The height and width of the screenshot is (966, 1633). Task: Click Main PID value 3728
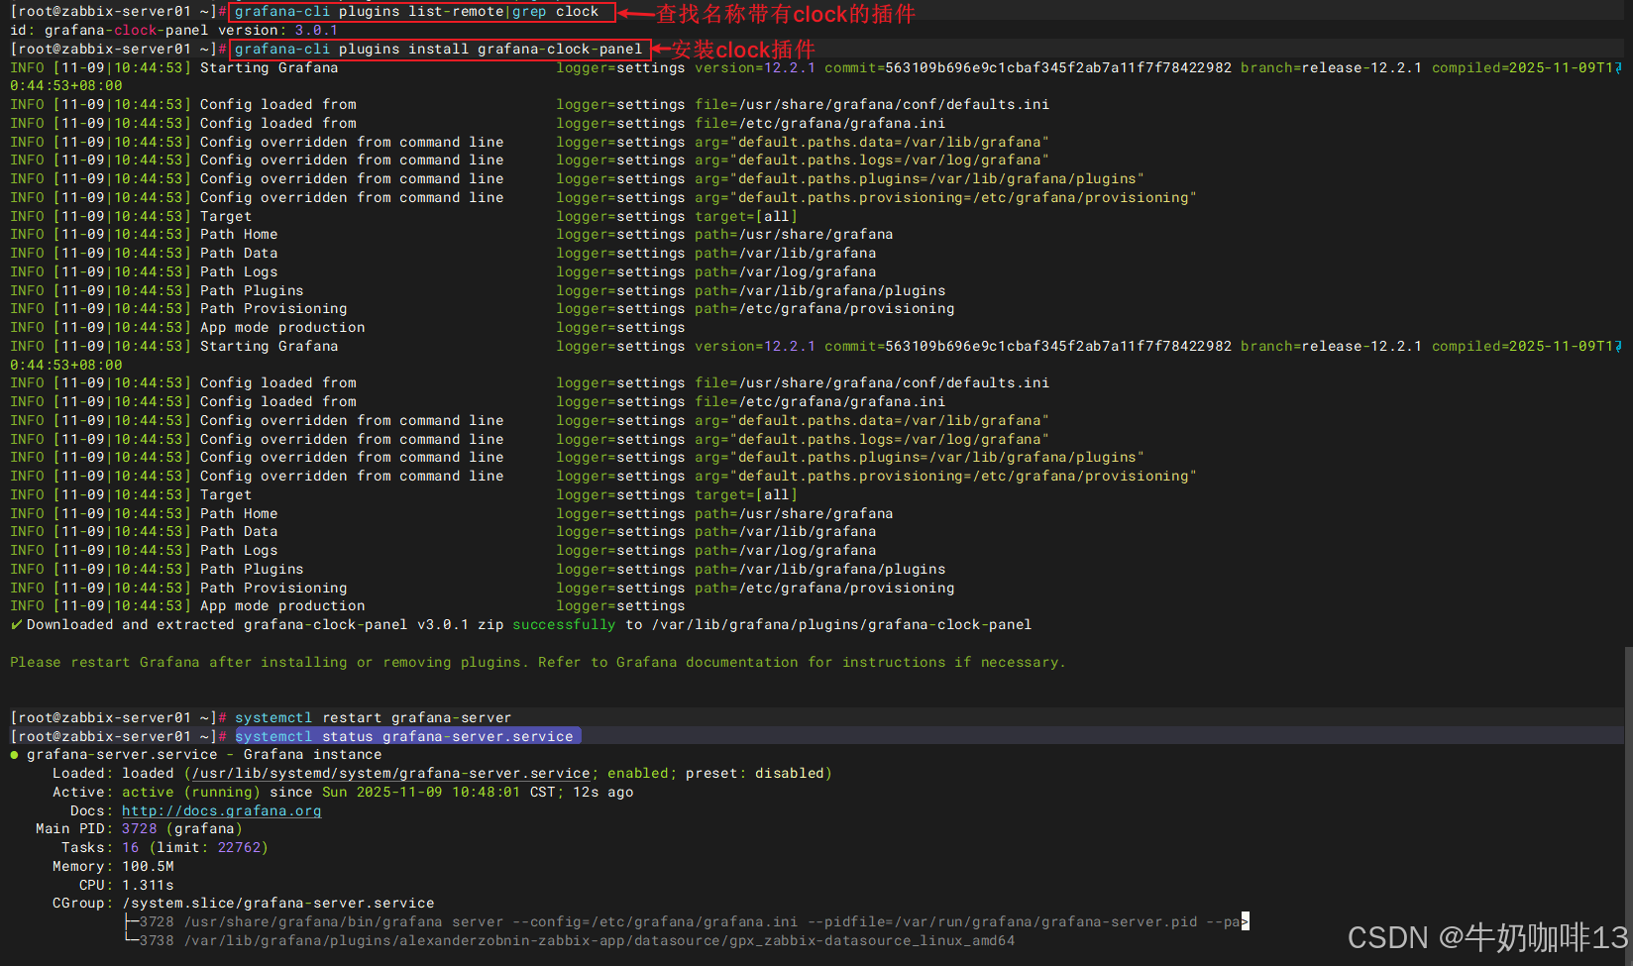click(139, 828)
